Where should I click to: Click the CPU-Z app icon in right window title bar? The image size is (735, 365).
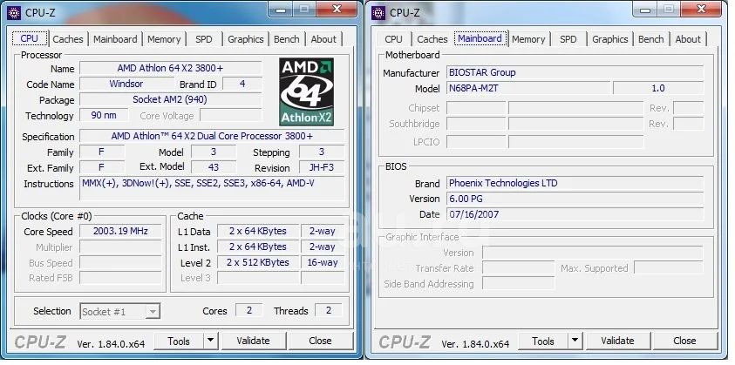click(x=378, y=13)
